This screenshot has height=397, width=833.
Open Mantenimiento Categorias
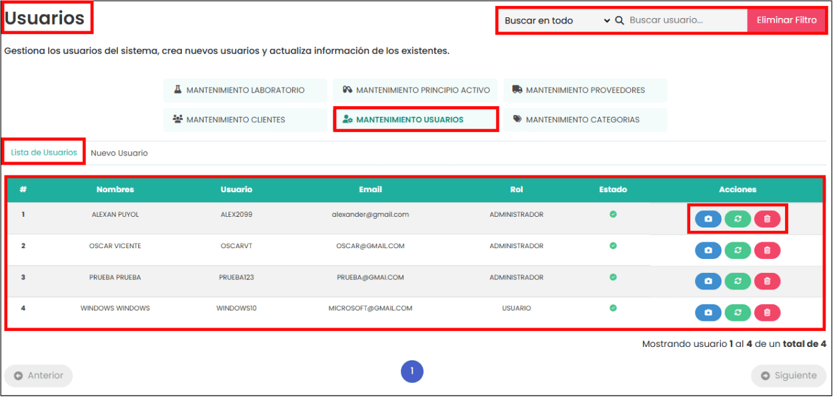pyautogui.click(x=584, y=119)
